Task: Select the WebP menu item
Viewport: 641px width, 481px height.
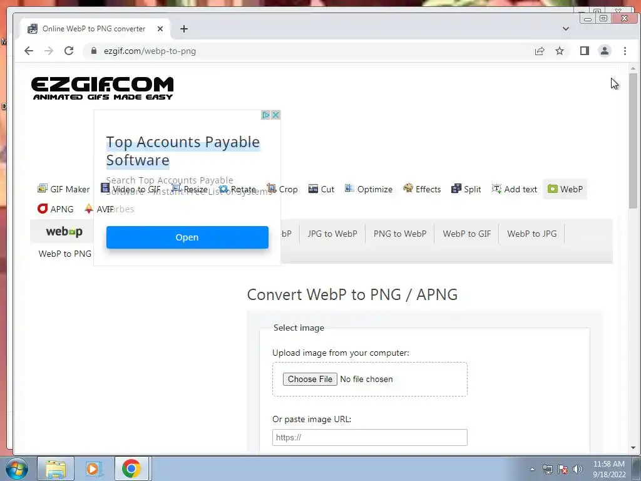Action: pyautogui.click(x=565, y=189)
